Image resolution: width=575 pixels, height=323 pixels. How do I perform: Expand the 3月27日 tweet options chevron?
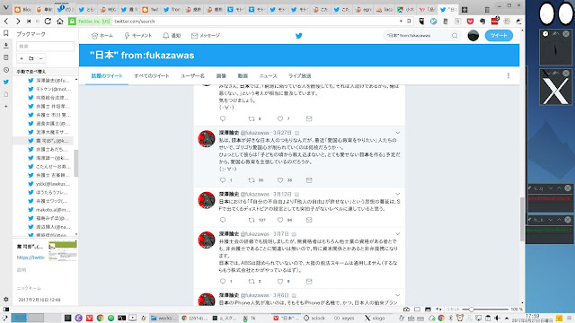click(398, 133)
